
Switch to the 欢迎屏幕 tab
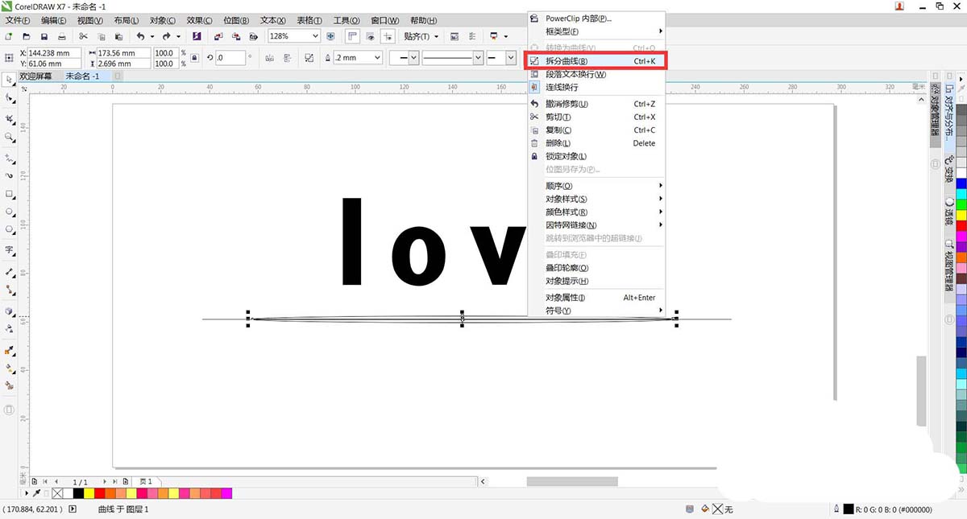[x=35, y=76]
